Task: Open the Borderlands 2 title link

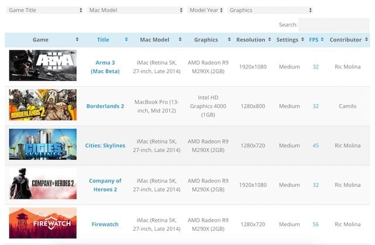Action: coord(105,106)
